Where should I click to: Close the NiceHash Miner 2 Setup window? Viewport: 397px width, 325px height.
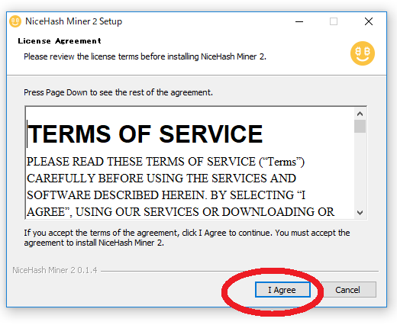click(369, 21)
